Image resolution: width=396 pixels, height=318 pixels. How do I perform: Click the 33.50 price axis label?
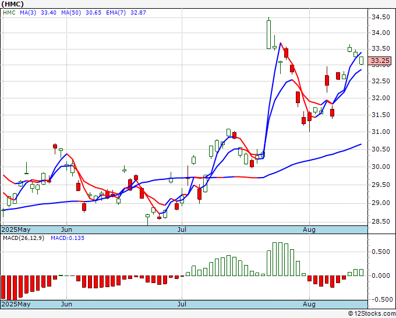[x=380, y=48]
